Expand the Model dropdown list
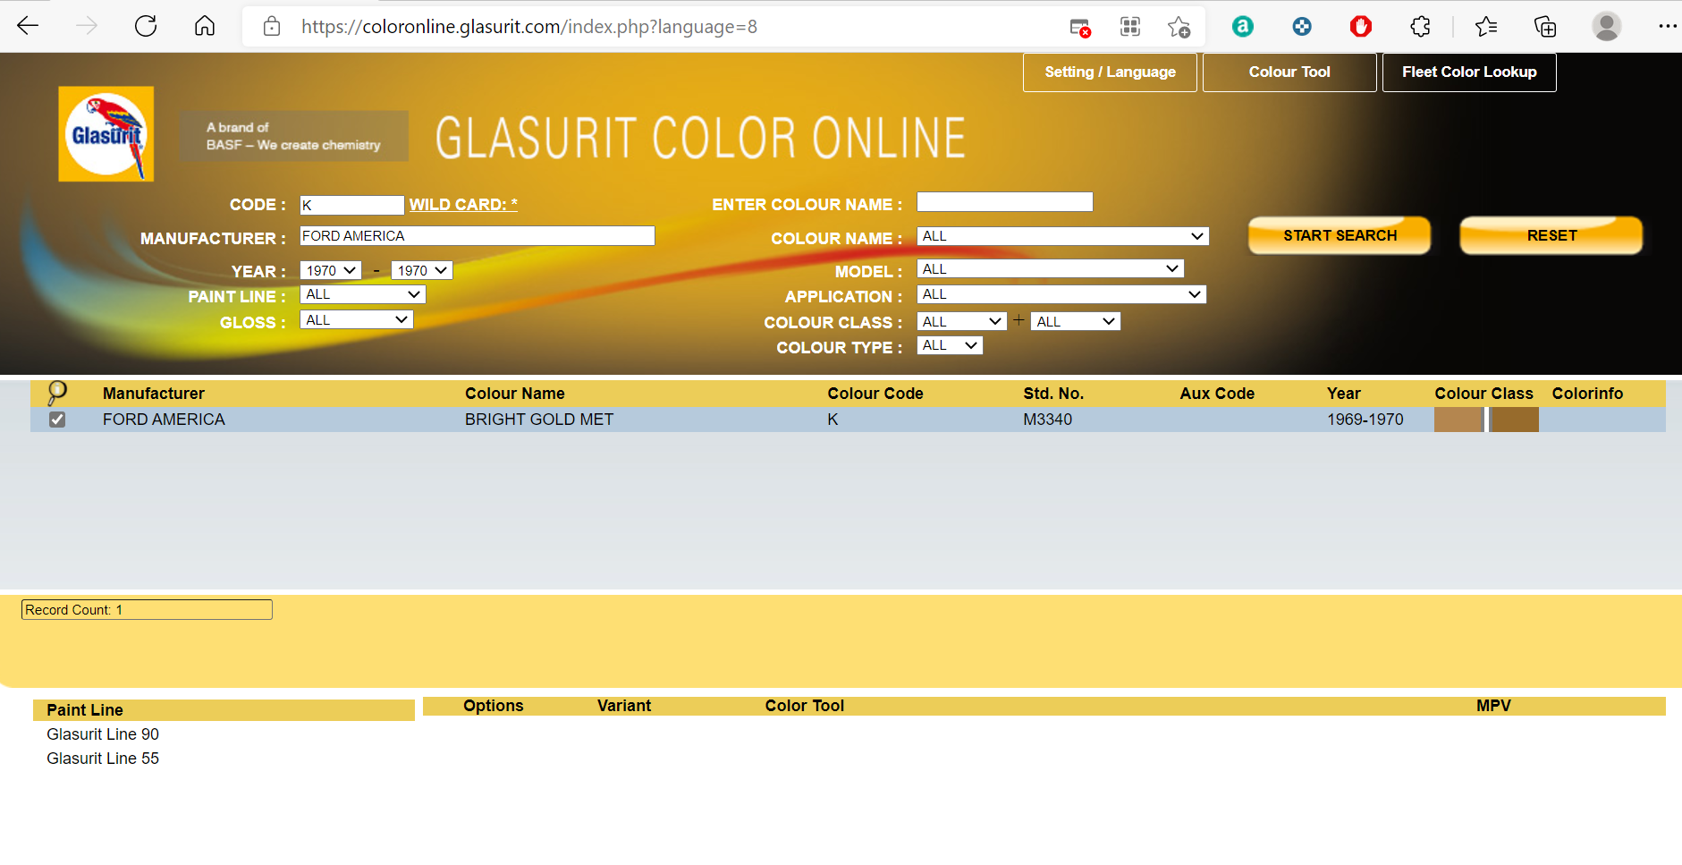 [1050, 269]
